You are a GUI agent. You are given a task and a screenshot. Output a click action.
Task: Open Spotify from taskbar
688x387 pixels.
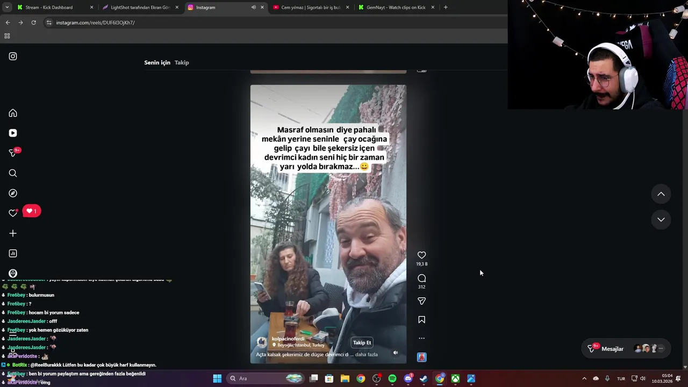392,378
